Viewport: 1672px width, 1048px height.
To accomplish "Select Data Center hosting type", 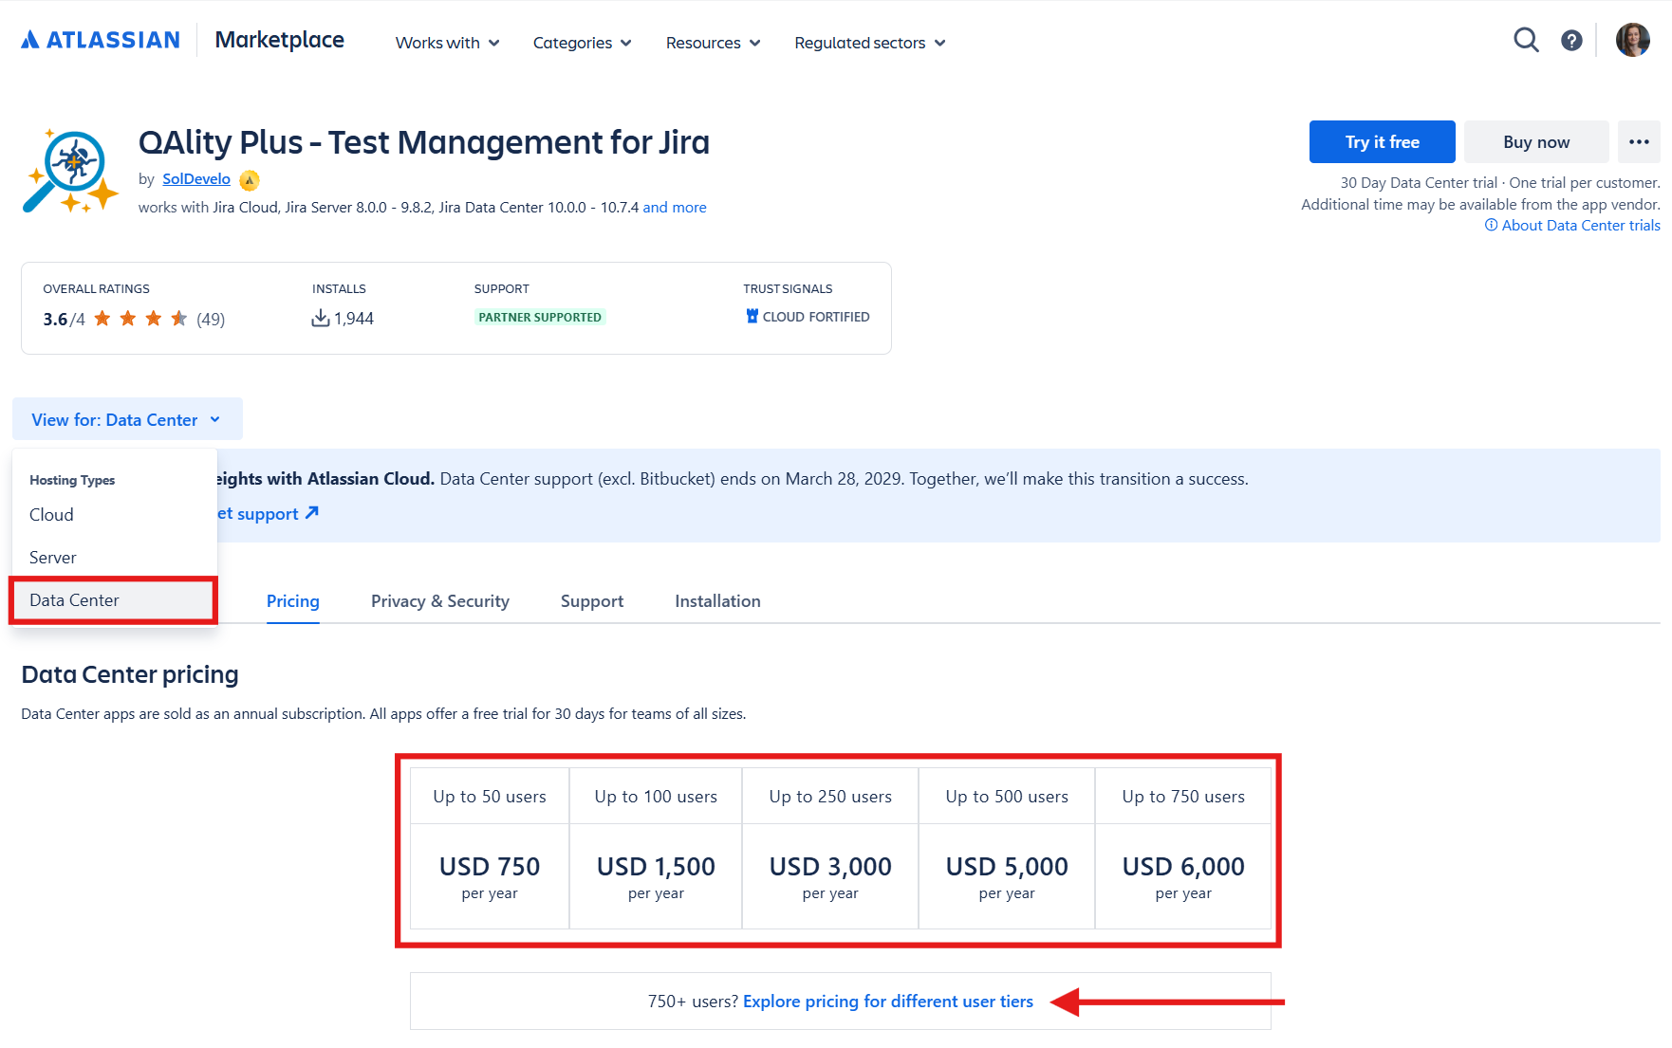I will 114,599.
